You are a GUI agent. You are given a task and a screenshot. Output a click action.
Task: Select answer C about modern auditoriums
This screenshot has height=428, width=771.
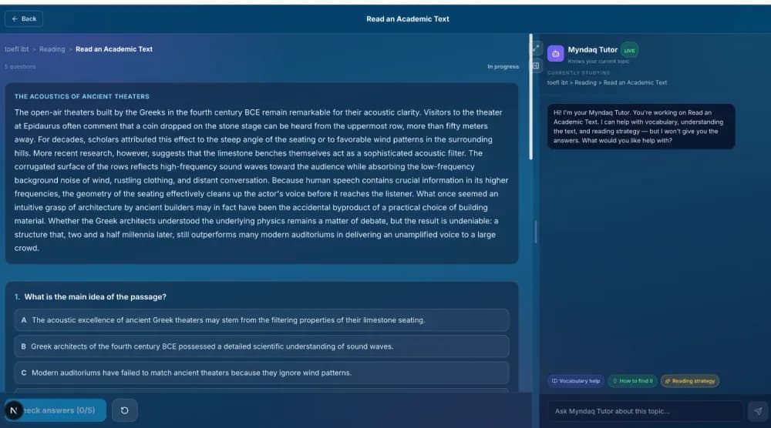261,373
